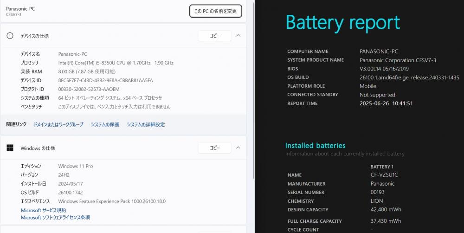Click the Windows logo icon beside Windows の仕様
The height and width of the screenshot is (233, 464).
[10, 148]
